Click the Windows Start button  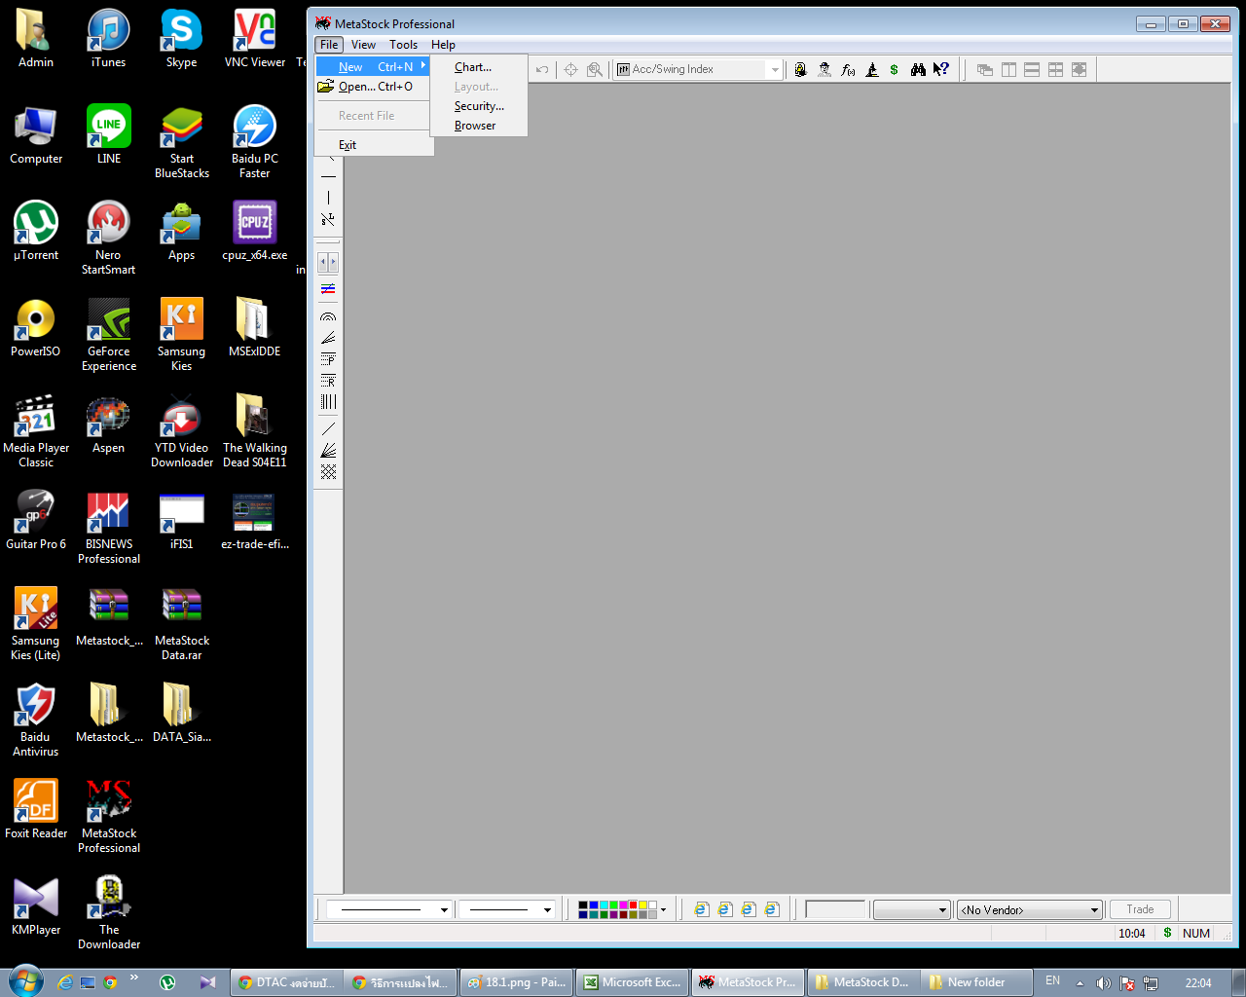point(25,981)
